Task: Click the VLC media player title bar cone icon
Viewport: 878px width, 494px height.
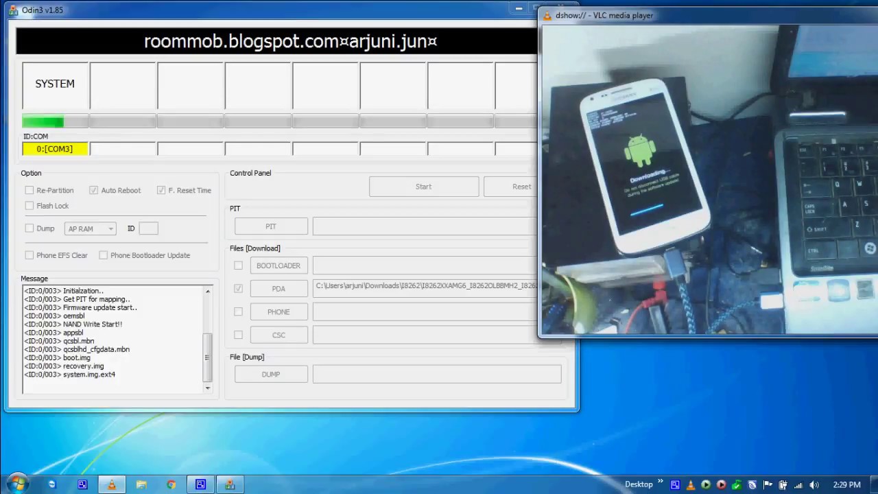Action: click(x=547, y=15)
